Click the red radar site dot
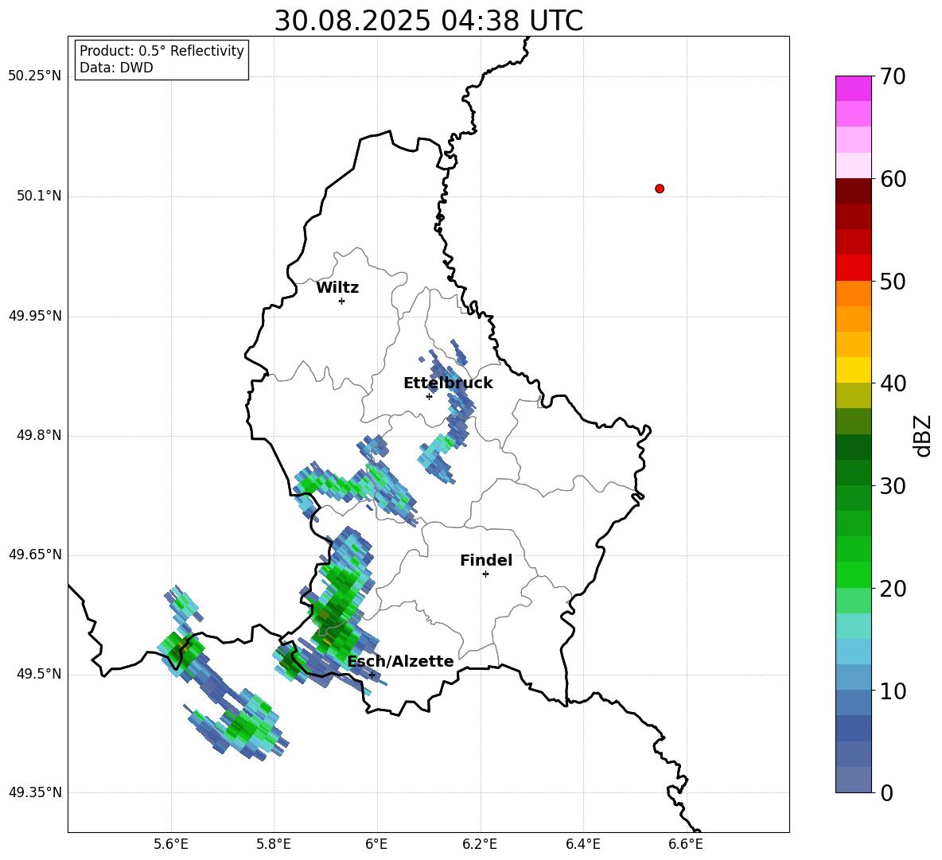942x860 pixels. tap(660, 189)
